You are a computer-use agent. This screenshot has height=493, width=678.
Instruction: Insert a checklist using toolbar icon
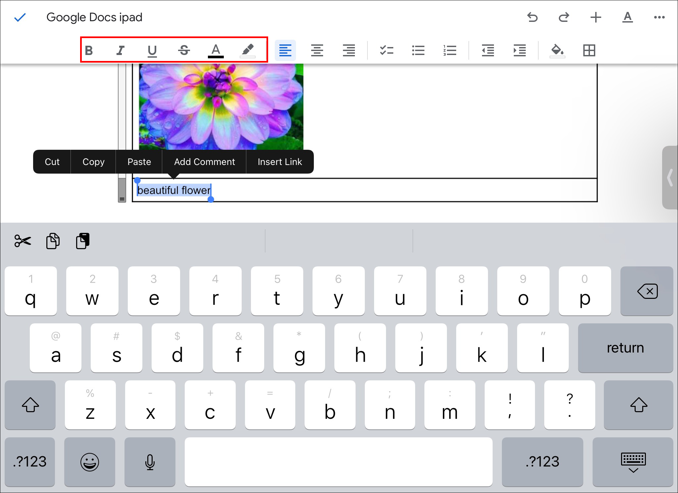click(386, 50)
